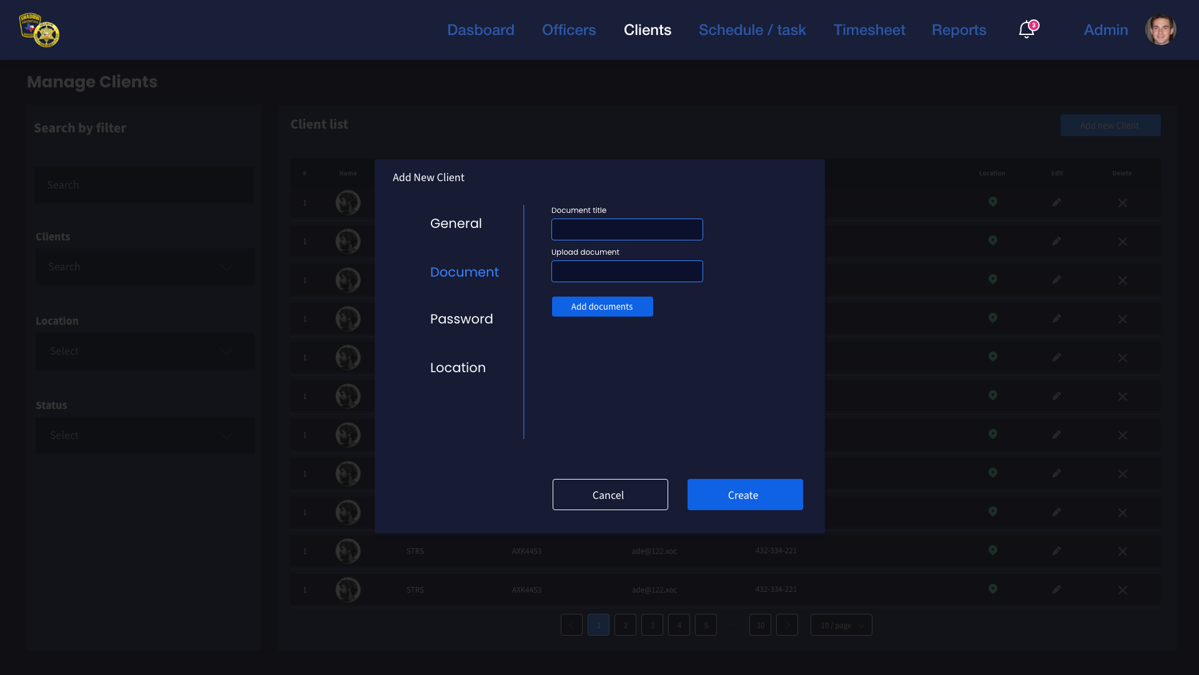
Task: Click the location pin in first row
Action: 992,202
